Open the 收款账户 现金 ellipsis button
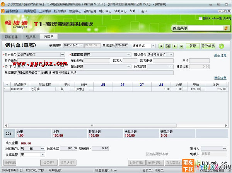This screenshot has width=232, height=173. tap(43, 148)
